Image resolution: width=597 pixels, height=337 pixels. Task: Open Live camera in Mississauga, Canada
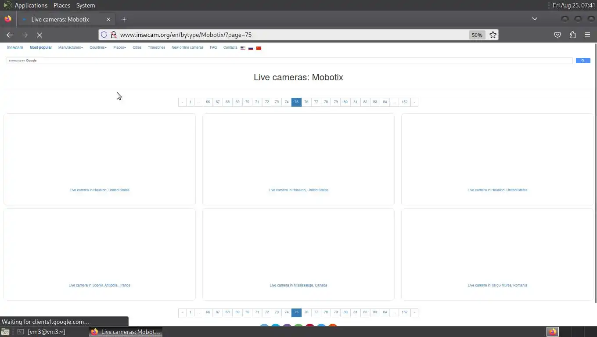(x=298, y=285)
